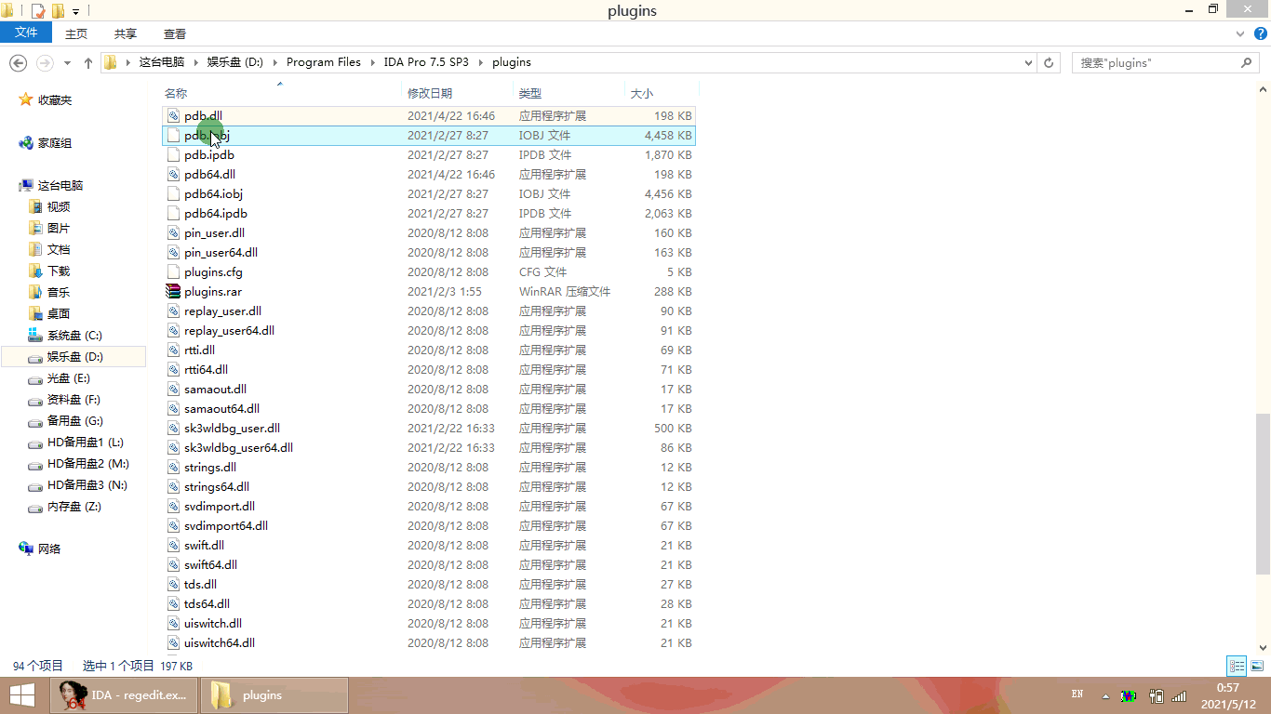
Task: Open the address bar history dropdown
Action: (1027, 62)
